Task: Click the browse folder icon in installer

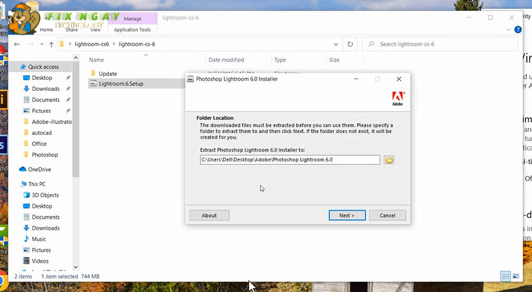Action: 389,160
